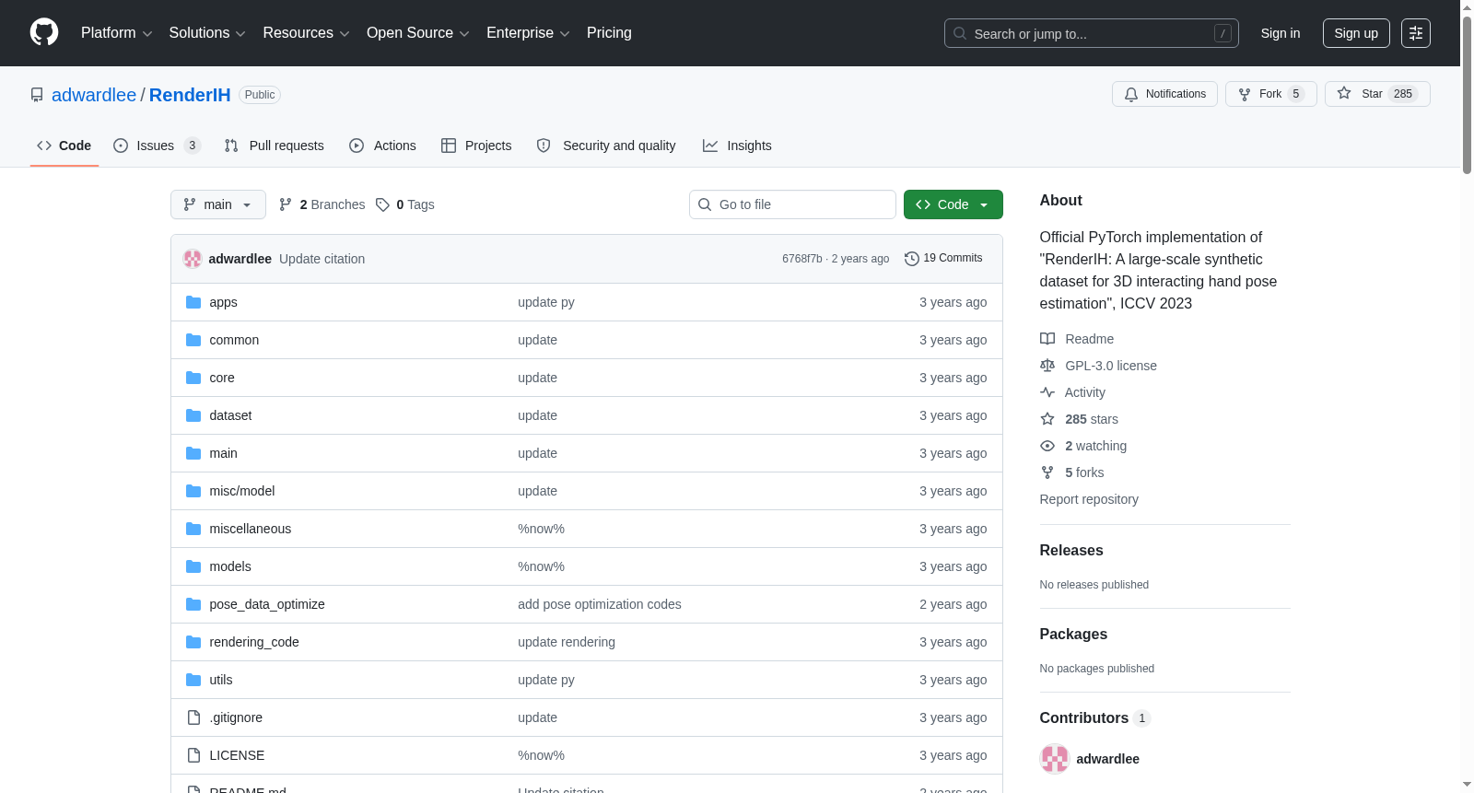Star the RenderIH repository
Image resolution: width=1474 pixels, height=793 pixels.
pos(1377,94)
